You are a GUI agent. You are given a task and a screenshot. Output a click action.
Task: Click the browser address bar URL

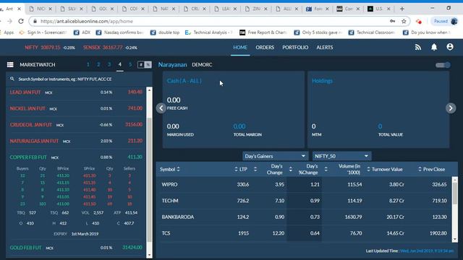click(x=87, y=21)
